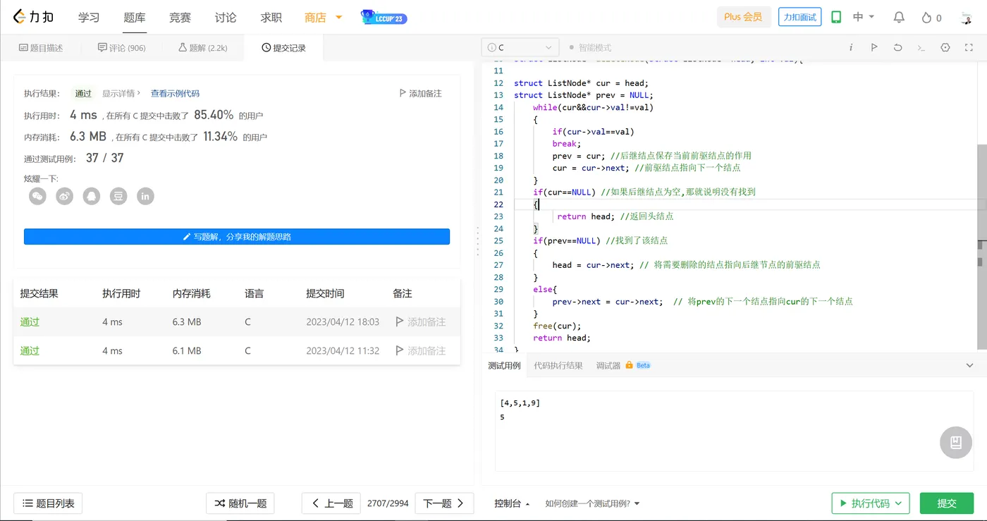Click the floating notebook button
987x521 pixels.
click(x=956, y=442)
